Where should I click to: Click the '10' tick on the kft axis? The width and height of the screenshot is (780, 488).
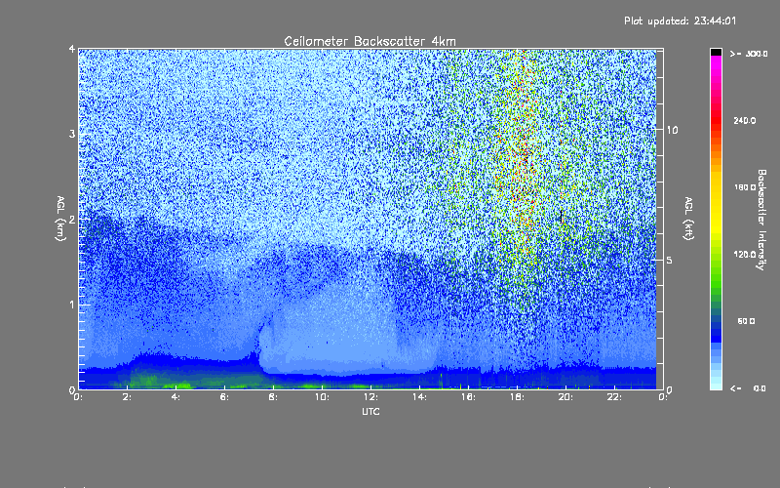tap(672, 130)
